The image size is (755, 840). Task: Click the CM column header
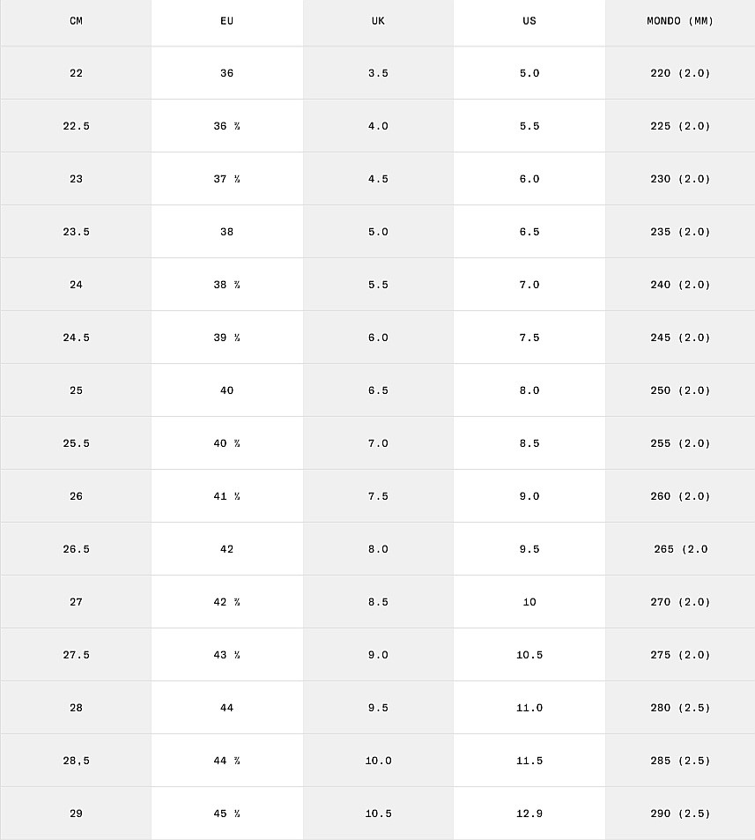click(x=76, y=21)
